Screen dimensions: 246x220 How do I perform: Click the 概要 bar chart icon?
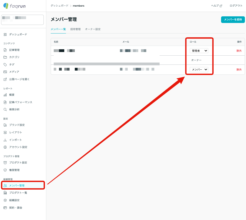click(x=5, y=95)
